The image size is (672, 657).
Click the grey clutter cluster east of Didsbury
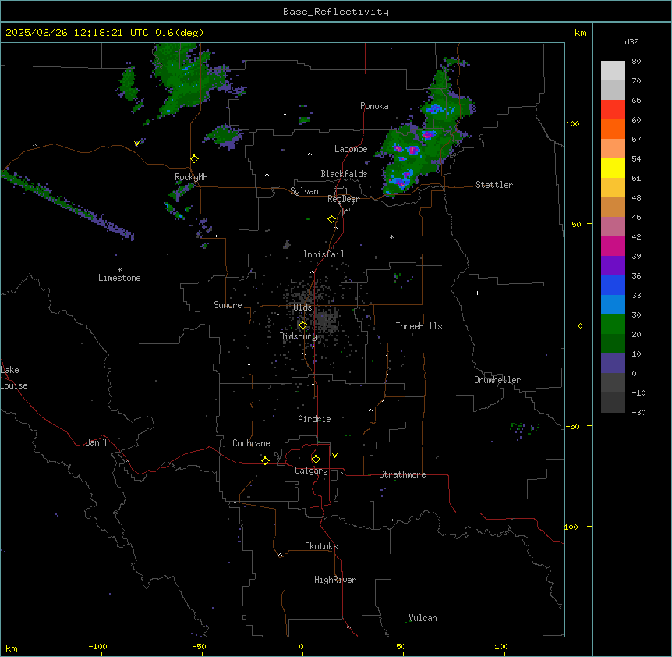327,321
